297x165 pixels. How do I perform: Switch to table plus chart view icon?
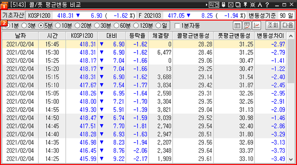(247, 26)
